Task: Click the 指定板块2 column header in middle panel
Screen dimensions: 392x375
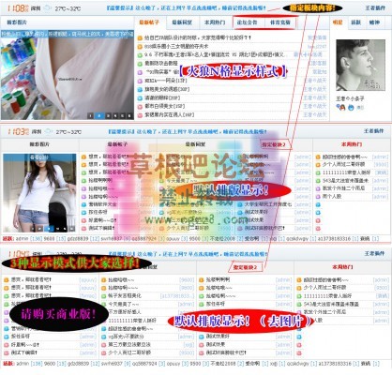Action: point(274,144)
